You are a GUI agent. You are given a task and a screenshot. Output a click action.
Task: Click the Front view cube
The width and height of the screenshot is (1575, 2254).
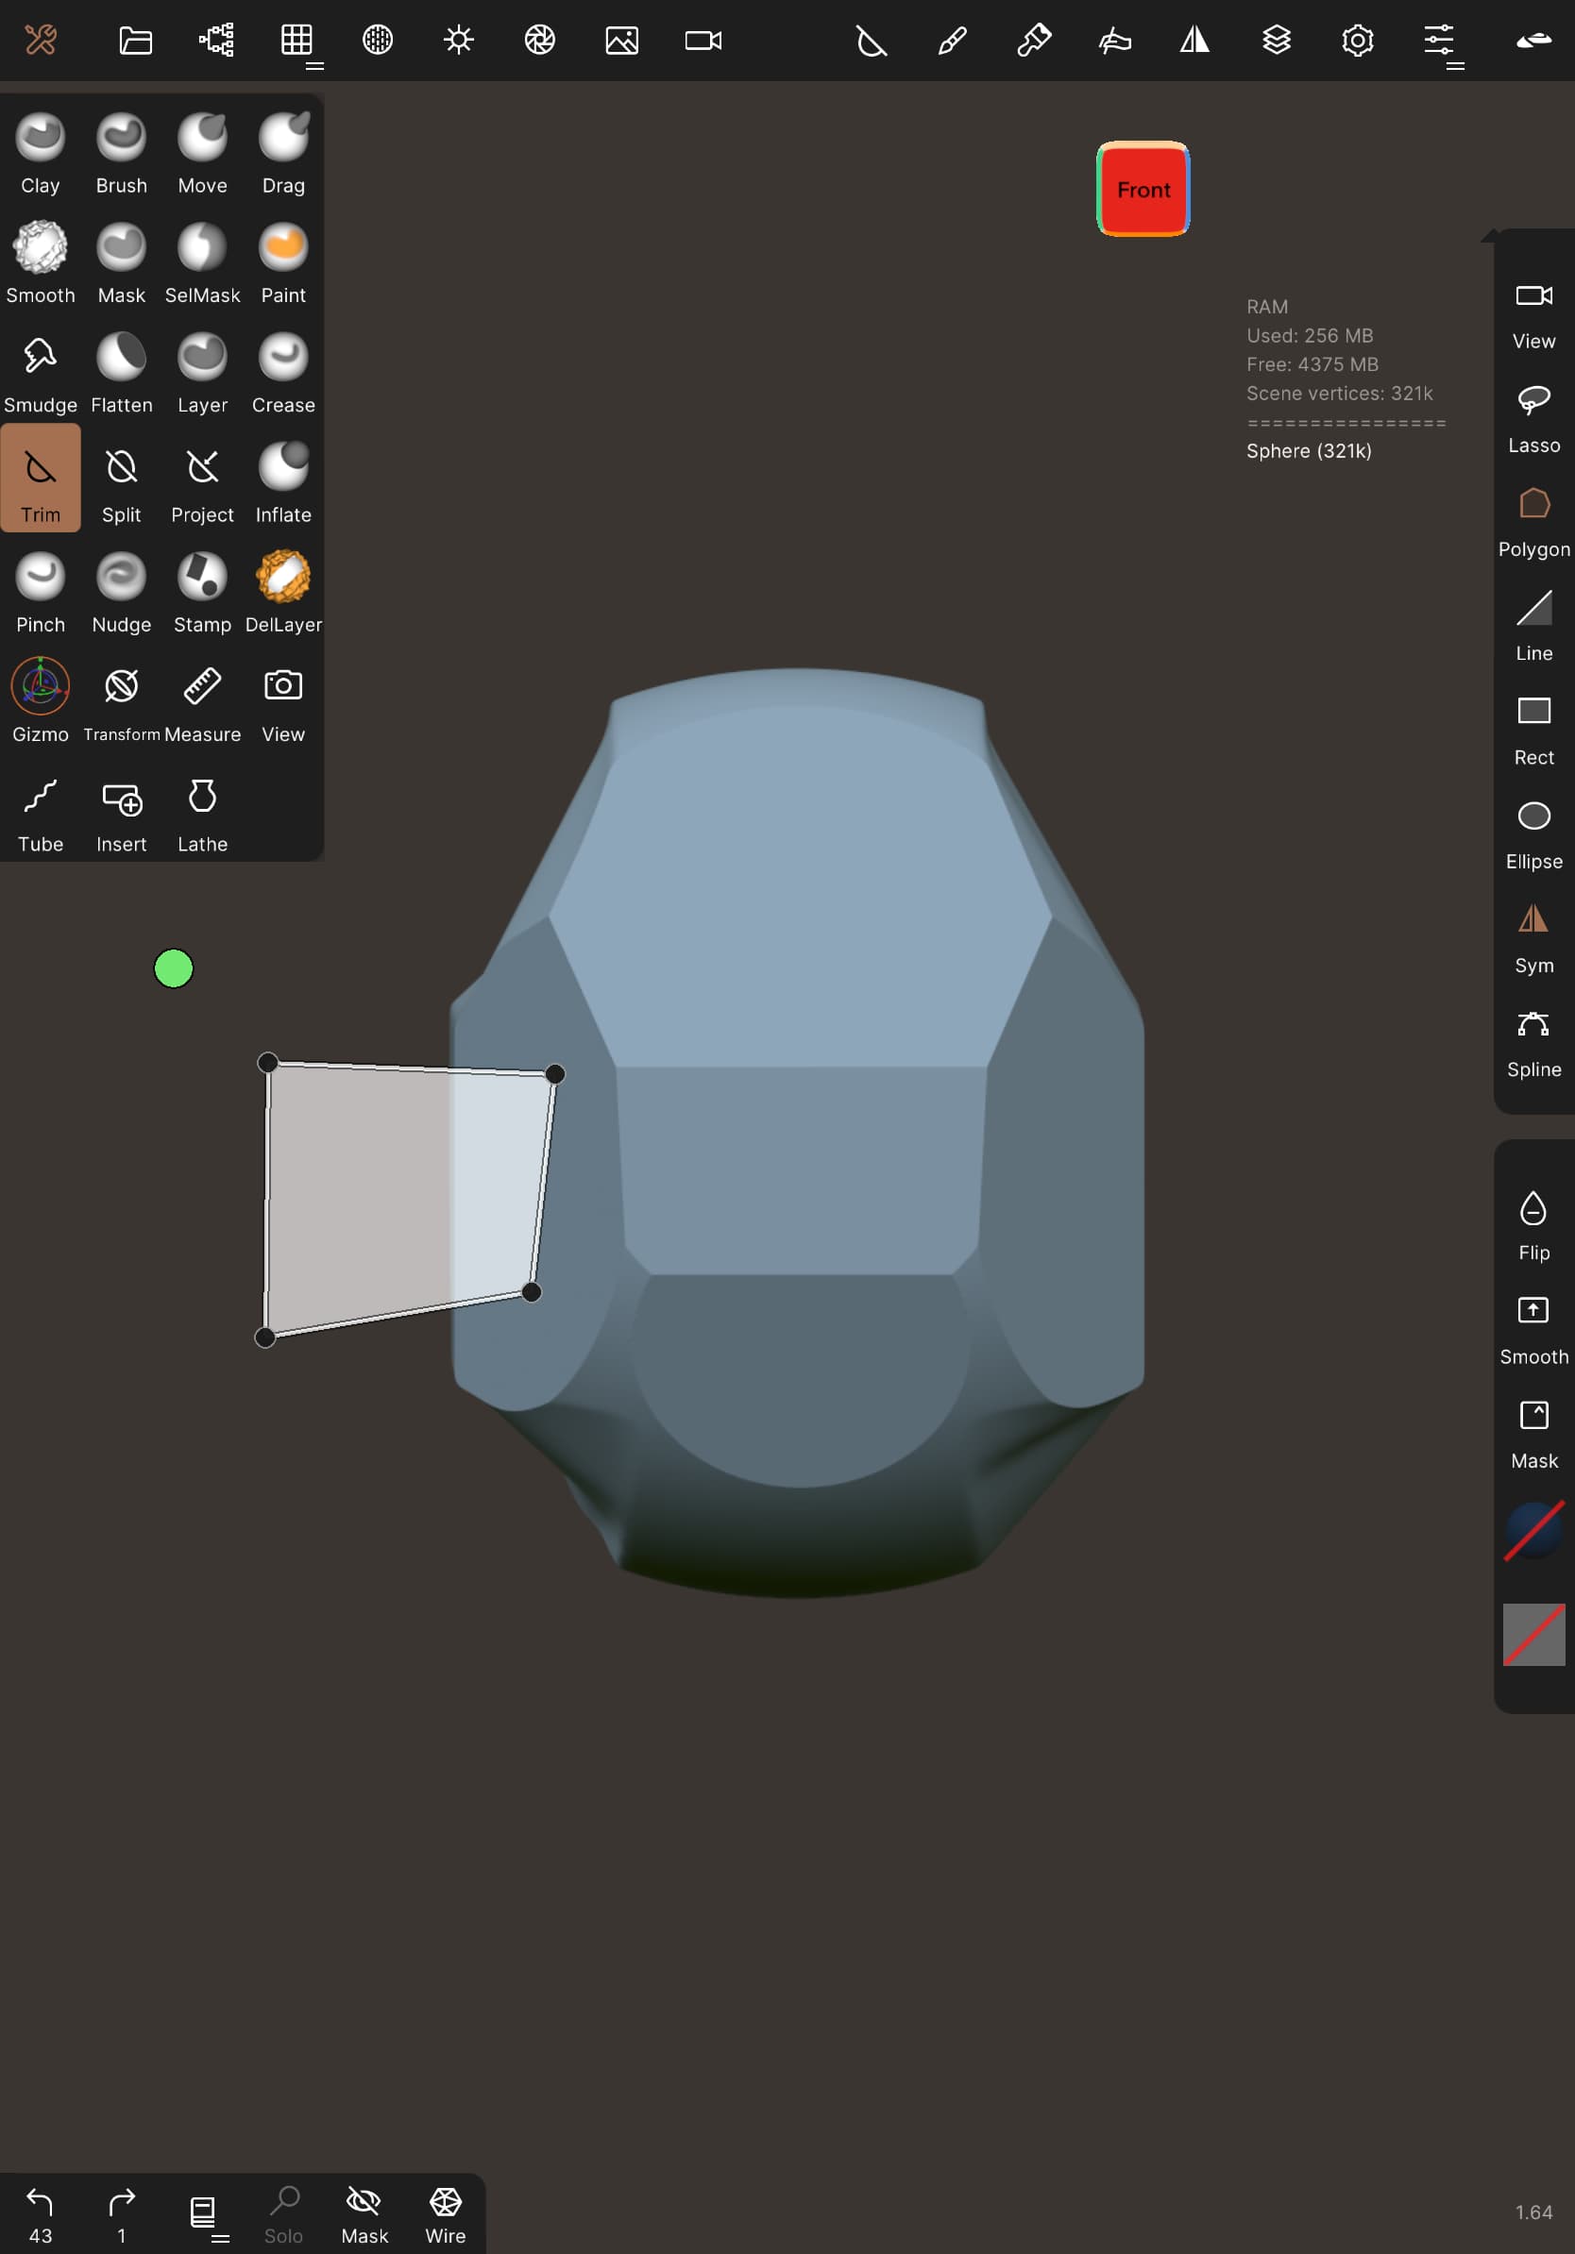pos(1143,189)
